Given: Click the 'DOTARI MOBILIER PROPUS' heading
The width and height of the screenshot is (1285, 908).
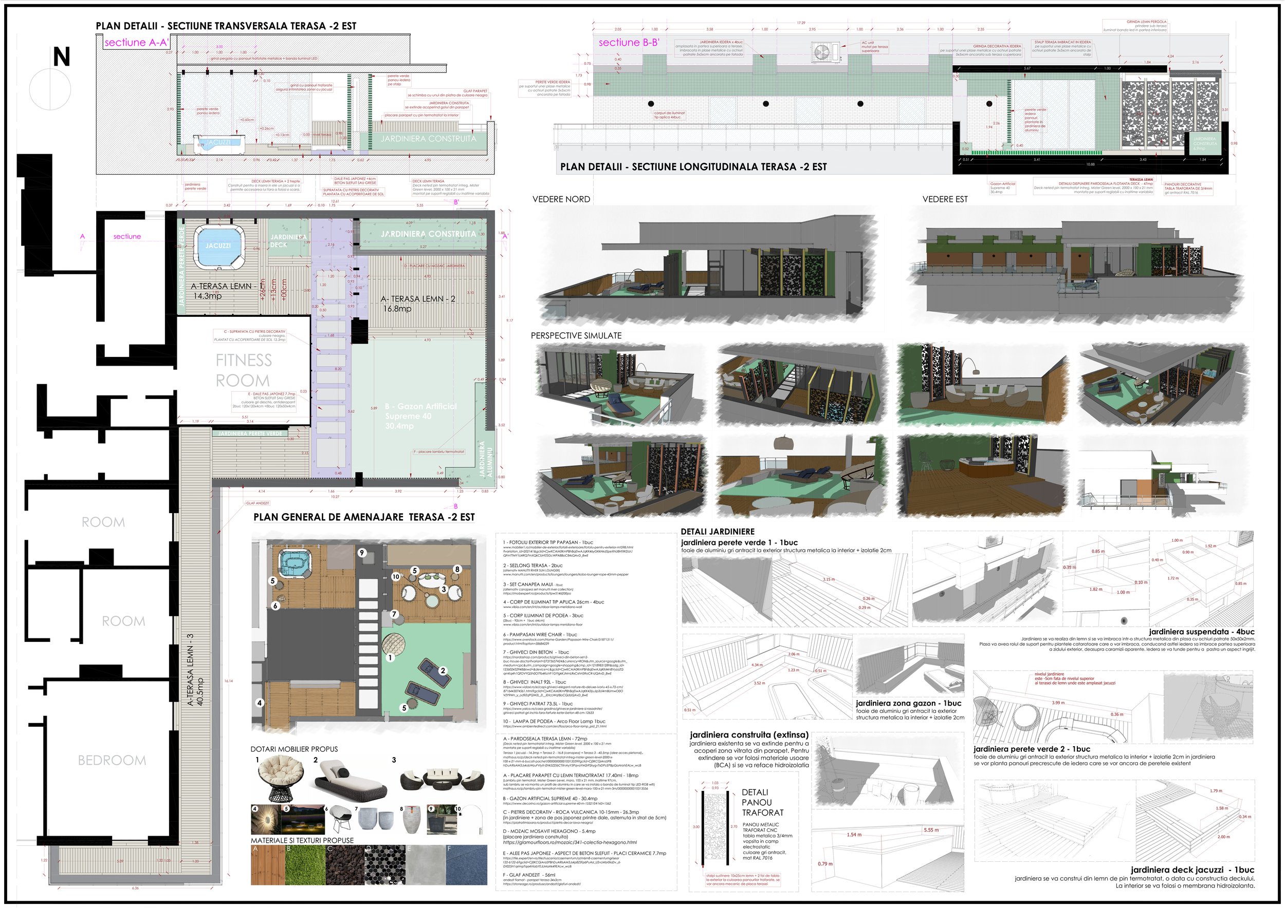Looking at the screenshot, I should coord(295,749).
